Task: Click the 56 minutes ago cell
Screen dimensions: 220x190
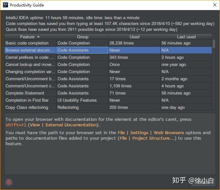Action: pos(186,43)
